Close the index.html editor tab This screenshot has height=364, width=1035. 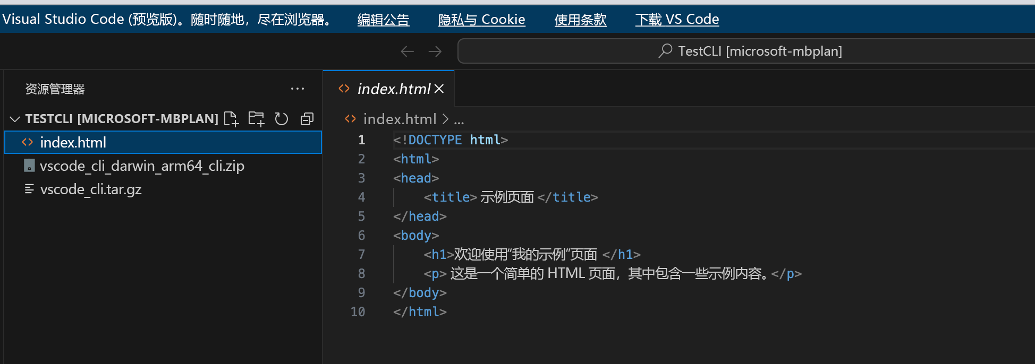tap(439, 89)
